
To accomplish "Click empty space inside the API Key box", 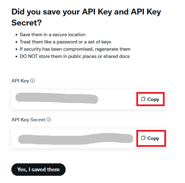I will click(x=117, y=99).
